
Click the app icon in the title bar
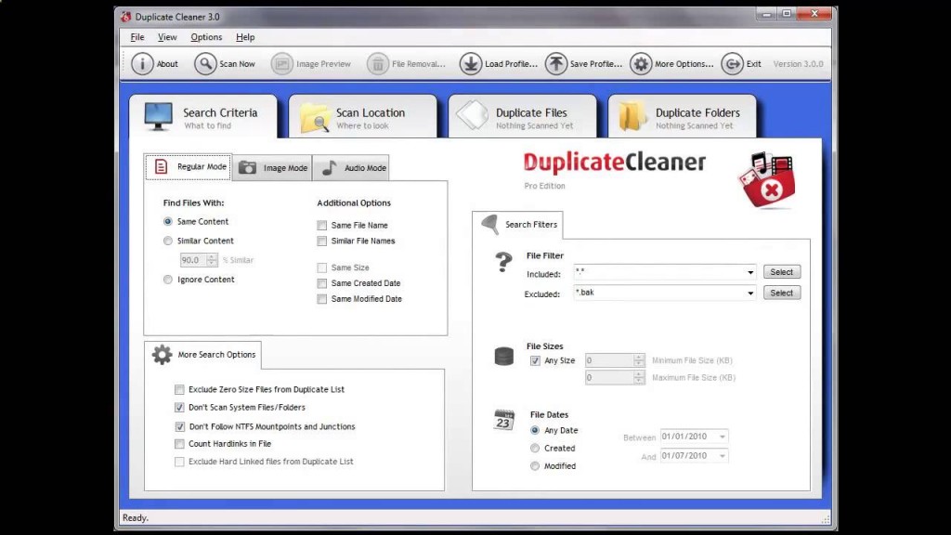tap(125, 17)
